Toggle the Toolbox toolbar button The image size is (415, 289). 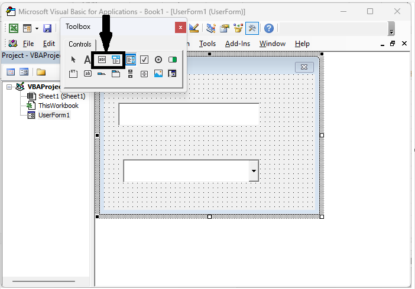252,28
